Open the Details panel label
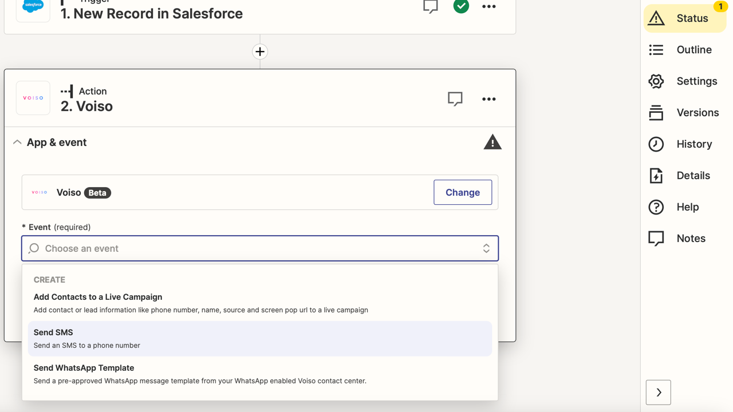The image size is (733, 412). coord(693,176)
